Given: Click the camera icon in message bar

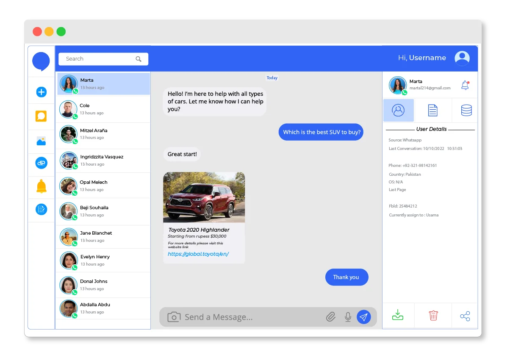Looking at the screenshot, I should (174, 317).
